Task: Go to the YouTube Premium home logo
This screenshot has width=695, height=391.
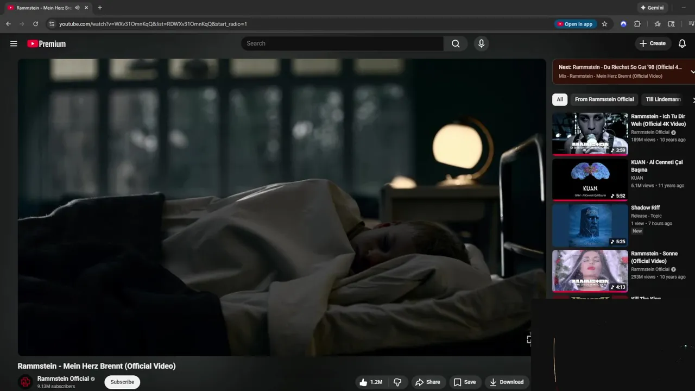Action: 47,43
